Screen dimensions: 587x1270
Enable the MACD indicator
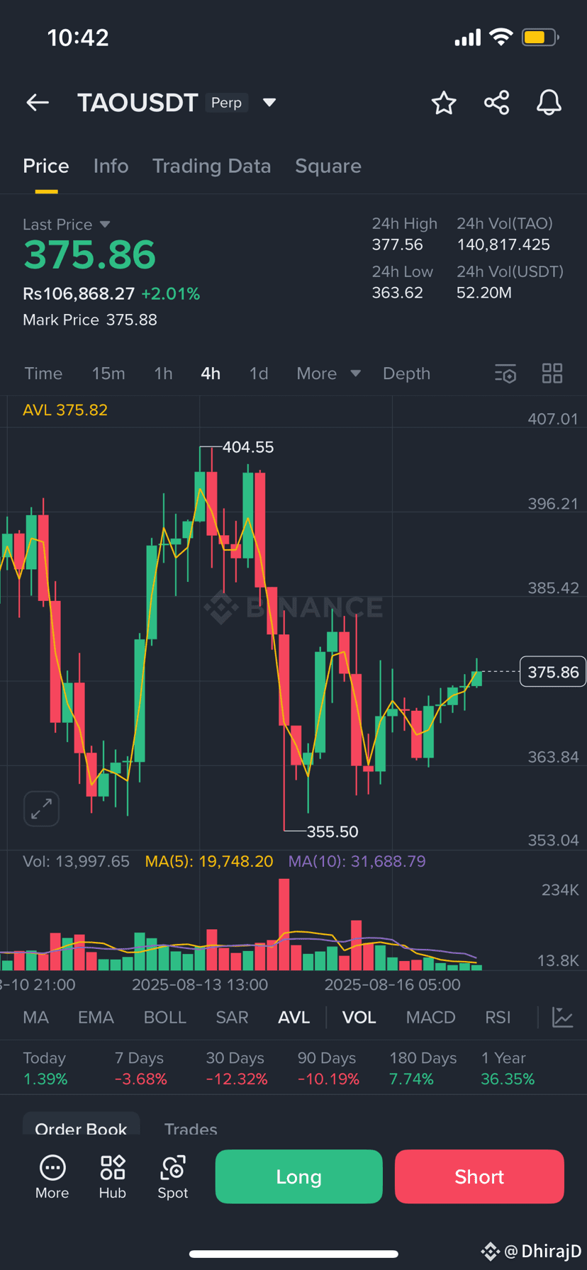tap(431, 1018)
